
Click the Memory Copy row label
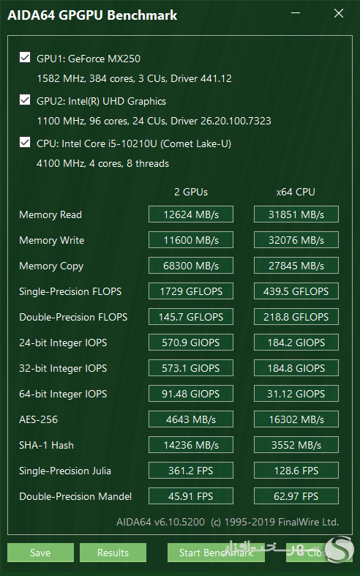tap(51, 266)
